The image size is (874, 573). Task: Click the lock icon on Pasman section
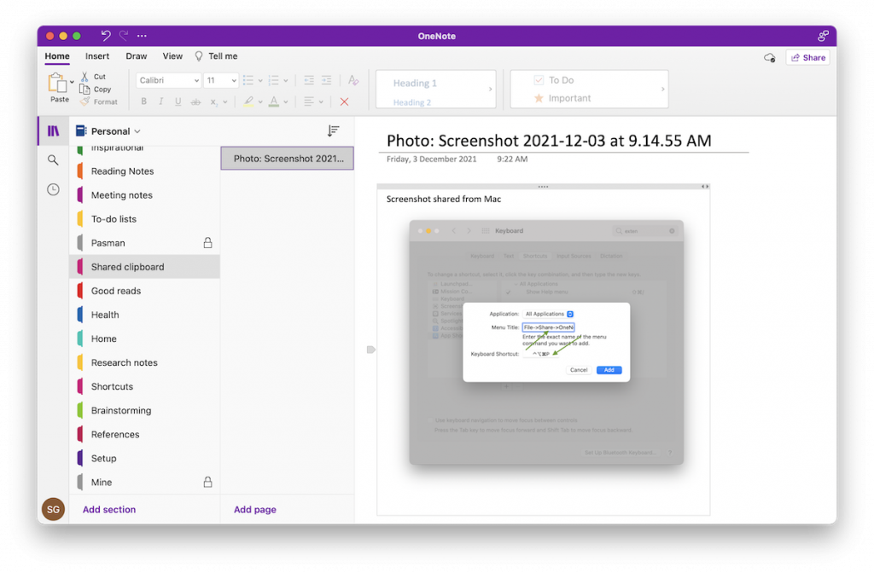coord(207,243)
